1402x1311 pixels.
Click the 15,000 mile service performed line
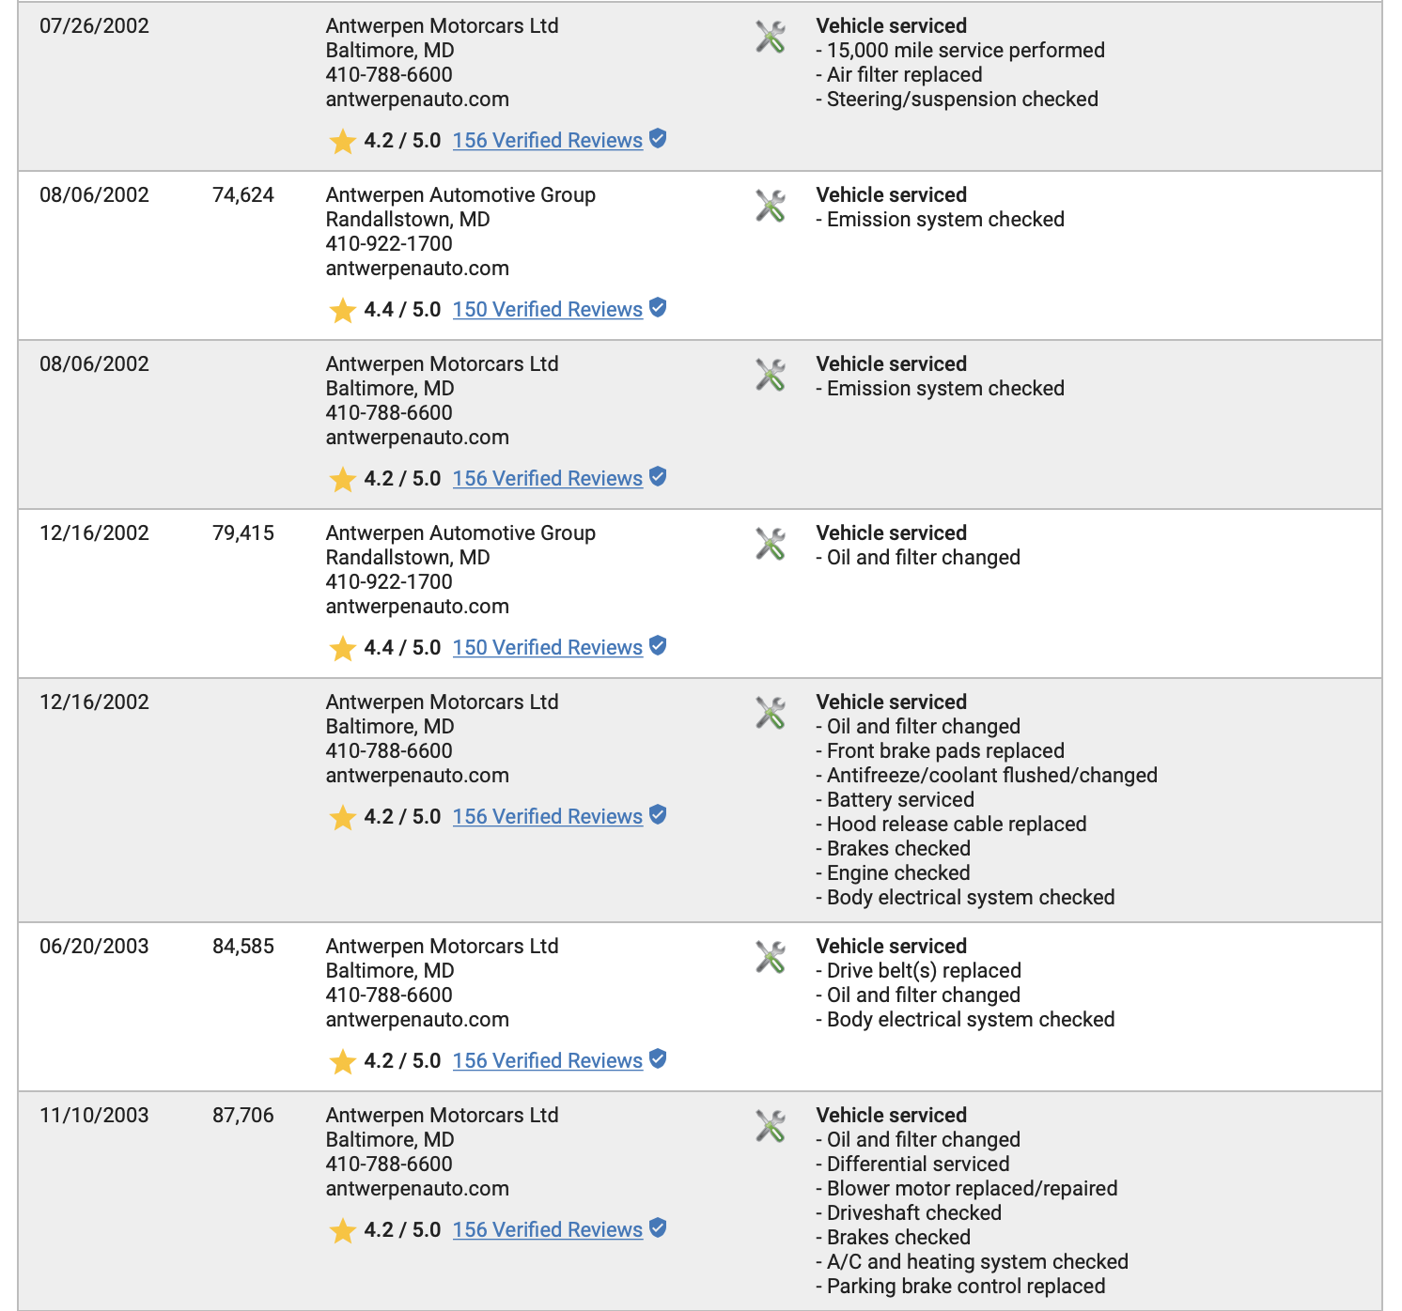coord(960,50)
